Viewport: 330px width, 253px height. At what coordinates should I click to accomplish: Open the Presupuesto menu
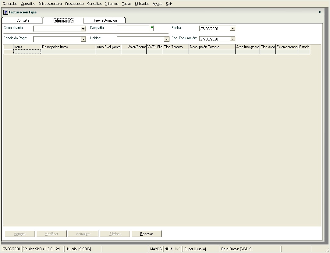pyautogui.click(x=74, y=4)
